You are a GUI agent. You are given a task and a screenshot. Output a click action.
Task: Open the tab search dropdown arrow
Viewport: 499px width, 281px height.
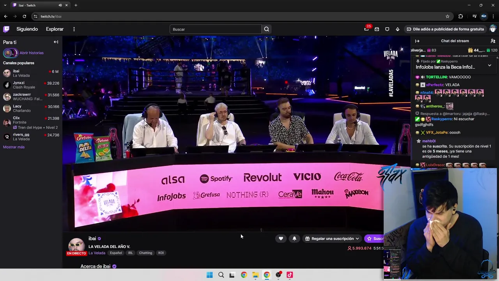coord(5,5)
